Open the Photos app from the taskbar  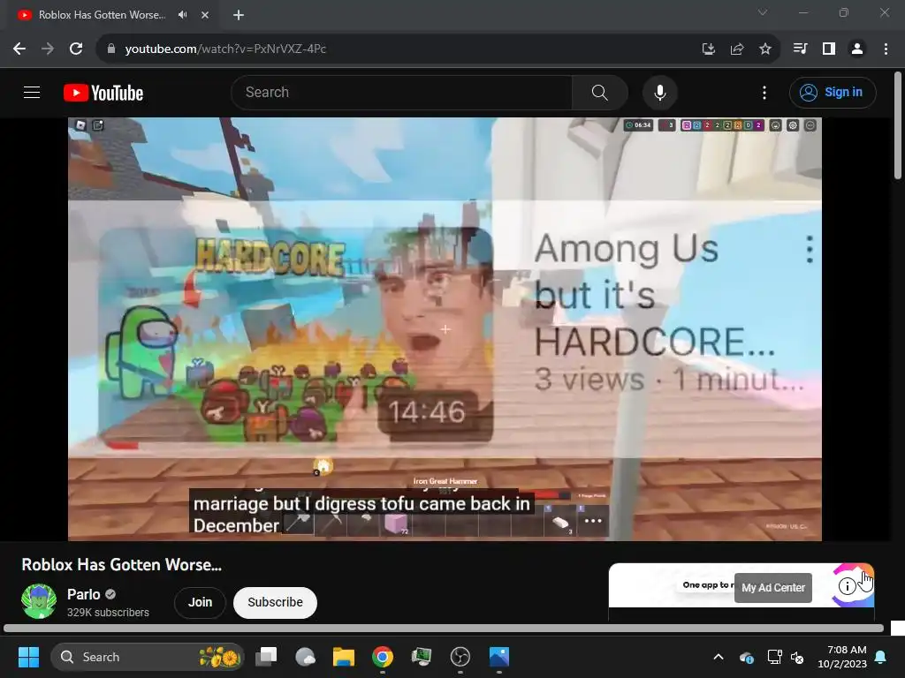tap(499, 657)
